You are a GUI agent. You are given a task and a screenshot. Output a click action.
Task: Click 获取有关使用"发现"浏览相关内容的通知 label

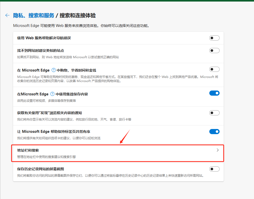coord(50,113)
